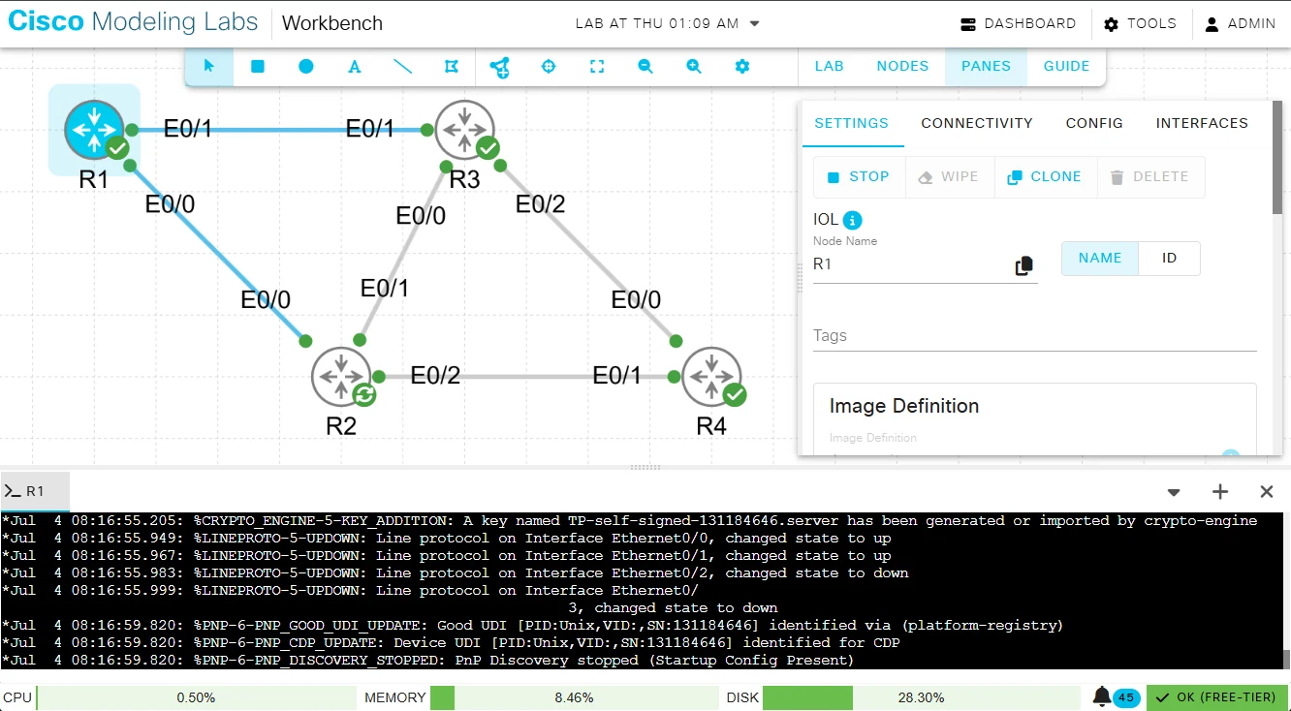Open the TOOLS menu

pyautogui.click(x=1140, y=23)
